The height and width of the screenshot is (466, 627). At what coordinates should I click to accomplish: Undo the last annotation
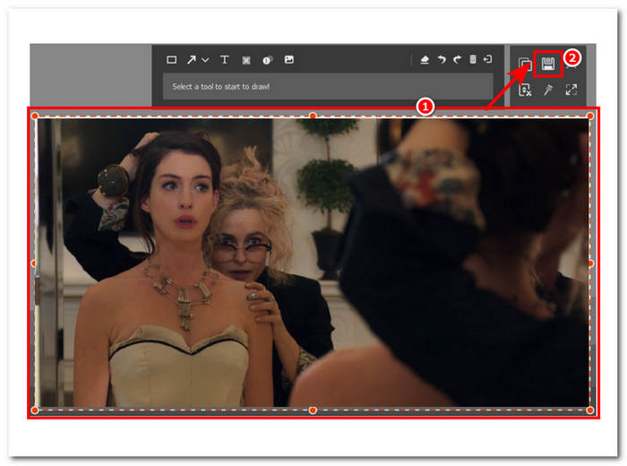point(442,60)
